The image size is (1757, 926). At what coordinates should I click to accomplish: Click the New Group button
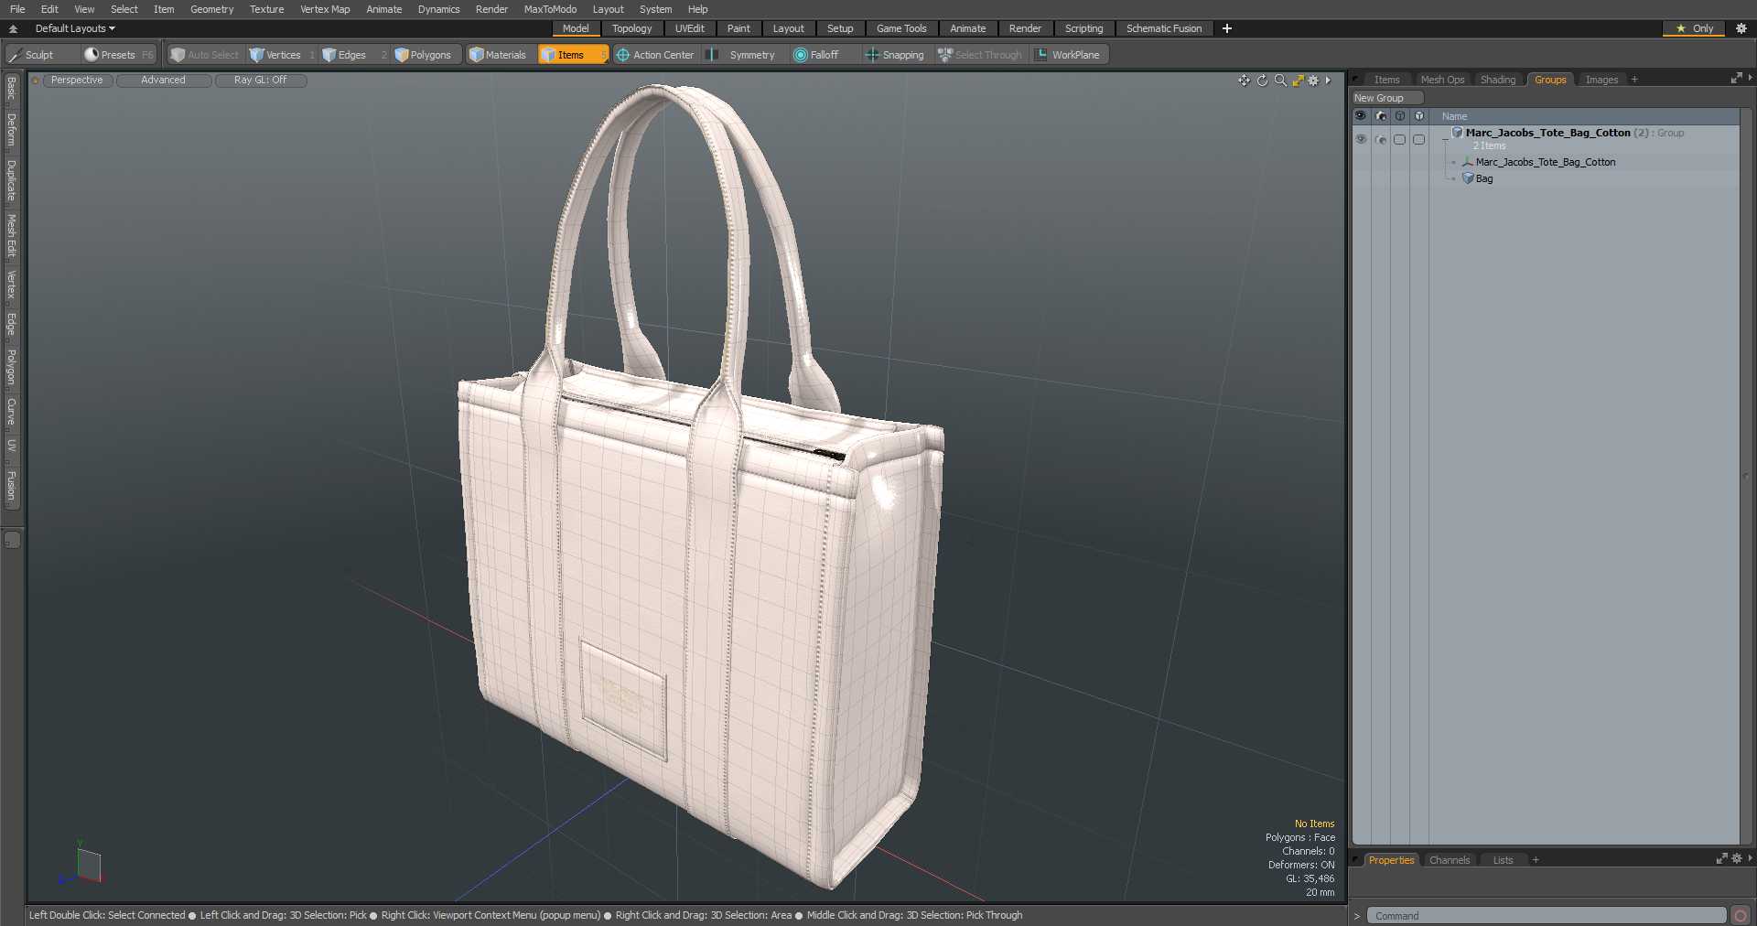[1386, 98]
